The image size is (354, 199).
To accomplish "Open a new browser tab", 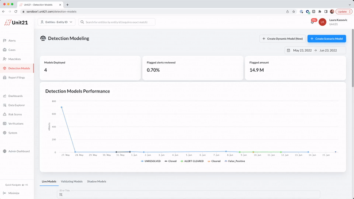I will (67, 5).
